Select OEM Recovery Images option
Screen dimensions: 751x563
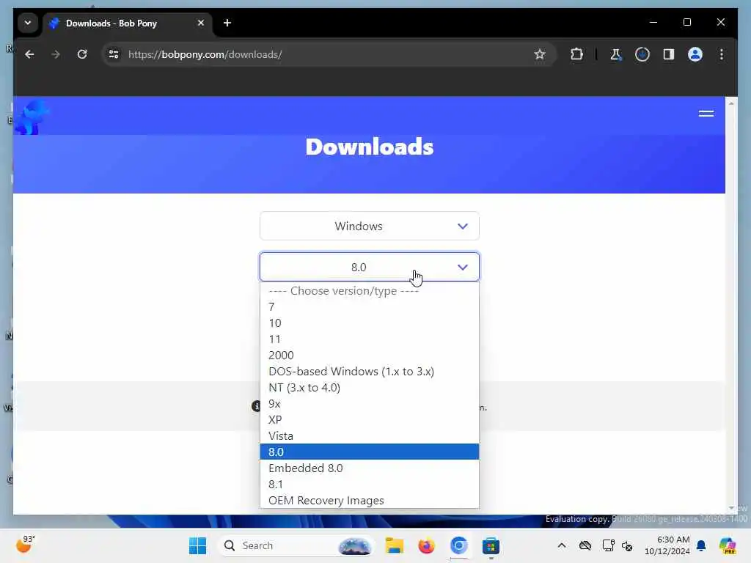pos(370,500)
